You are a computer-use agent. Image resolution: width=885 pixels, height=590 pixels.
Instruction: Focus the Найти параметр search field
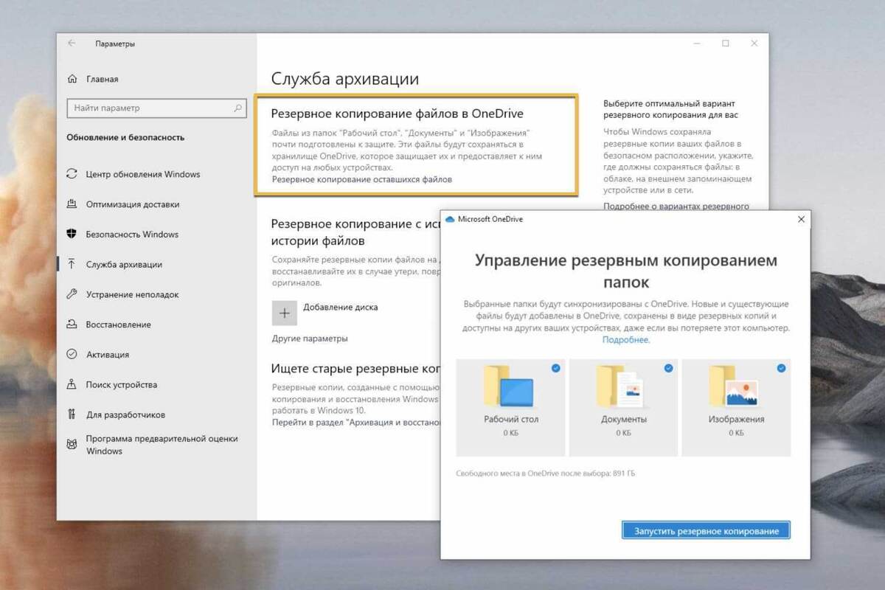[x=156, y=108]
